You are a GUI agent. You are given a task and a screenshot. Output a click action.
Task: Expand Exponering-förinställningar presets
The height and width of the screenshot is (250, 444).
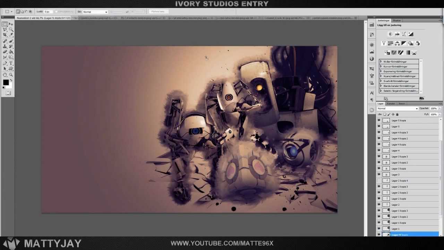[381, 71]
